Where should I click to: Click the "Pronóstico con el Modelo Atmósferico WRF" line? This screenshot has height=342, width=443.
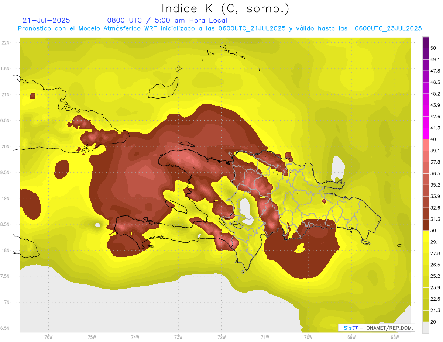point(220,28)
